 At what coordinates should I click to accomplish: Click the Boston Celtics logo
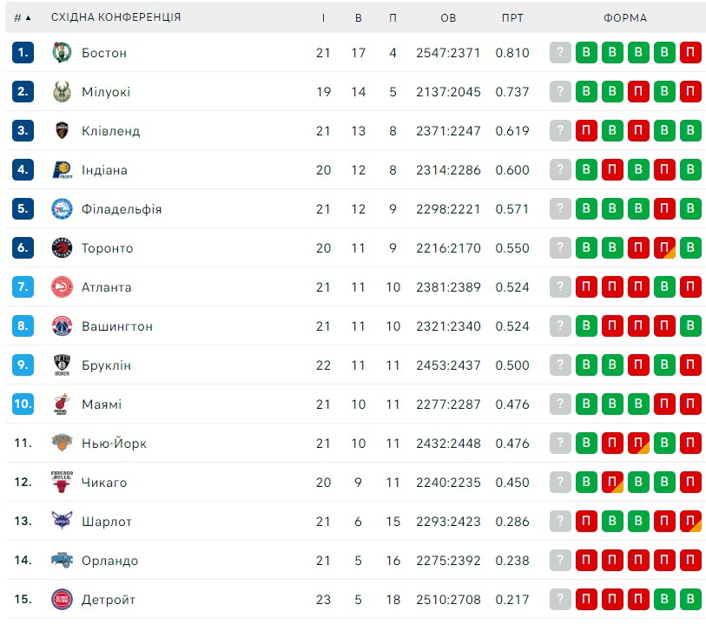[x=62, y=53]
